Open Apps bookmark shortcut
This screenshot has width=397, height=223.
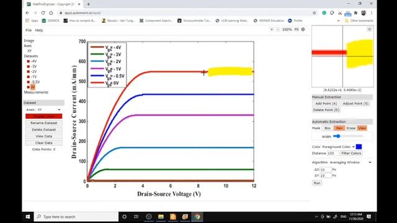(x=32, y=20)
